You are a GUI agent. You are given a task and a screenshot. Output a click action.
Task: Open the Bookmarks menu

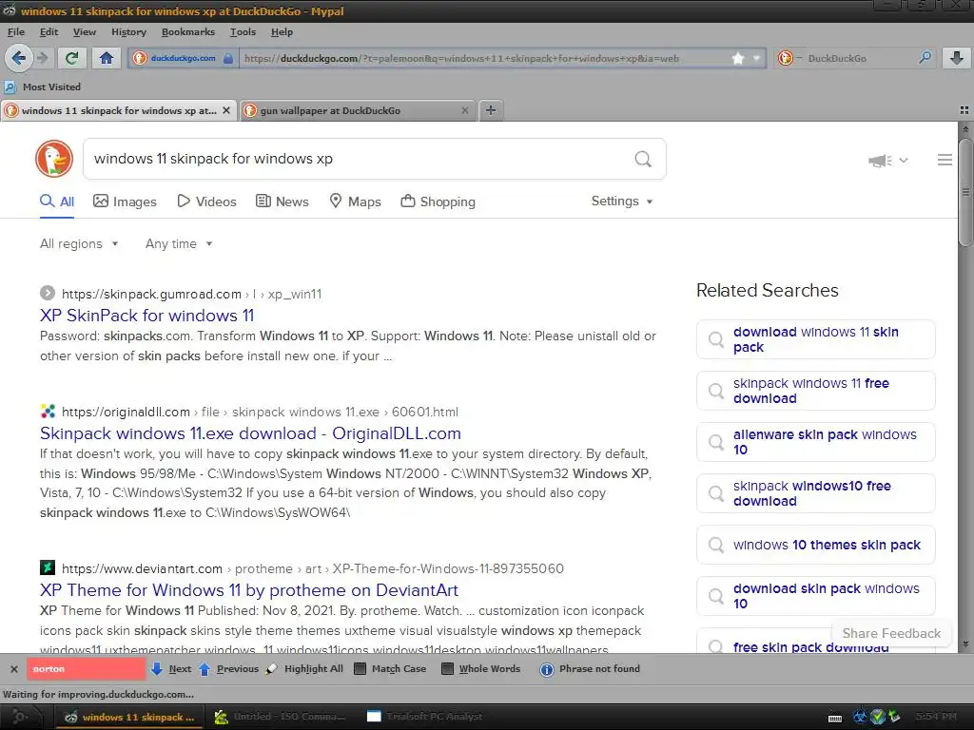tap(188, 32)
